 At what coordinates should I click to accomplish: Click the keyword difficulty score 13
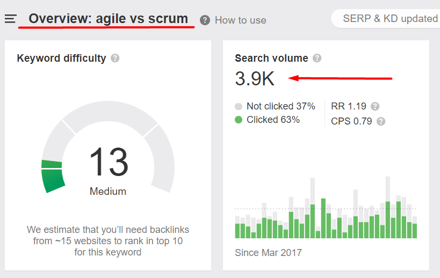coord(108,163)
